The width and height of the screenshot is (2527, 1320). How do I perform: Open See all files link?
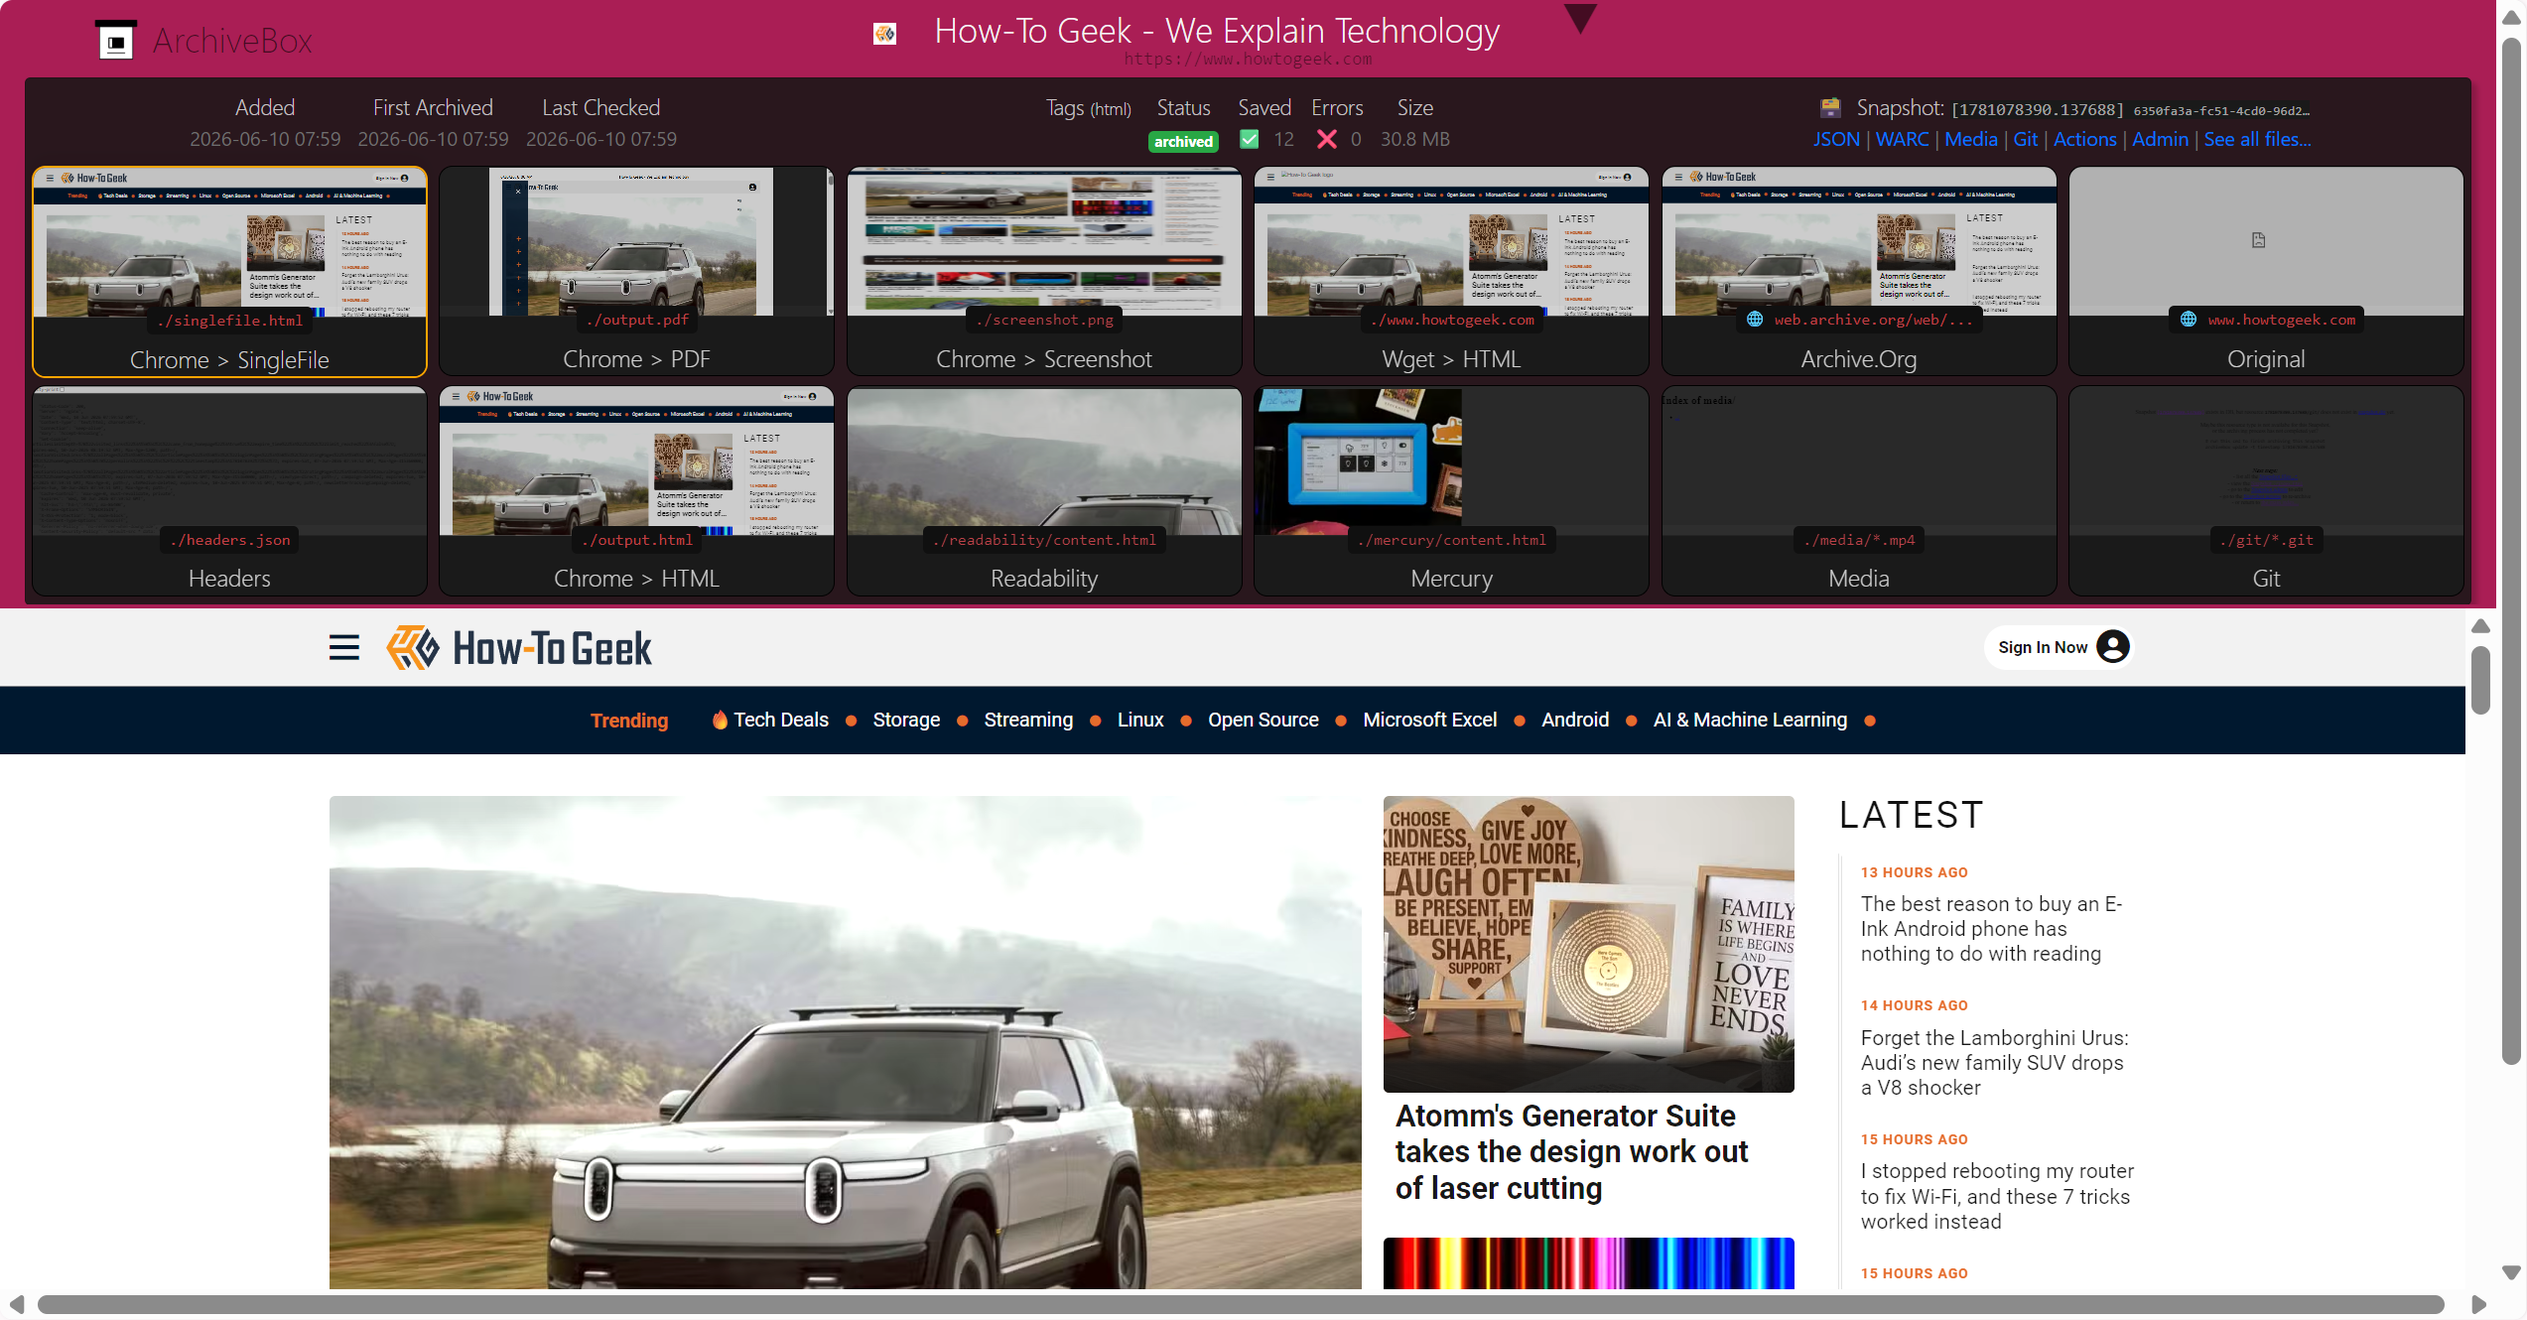click(x=2257, y=139)
